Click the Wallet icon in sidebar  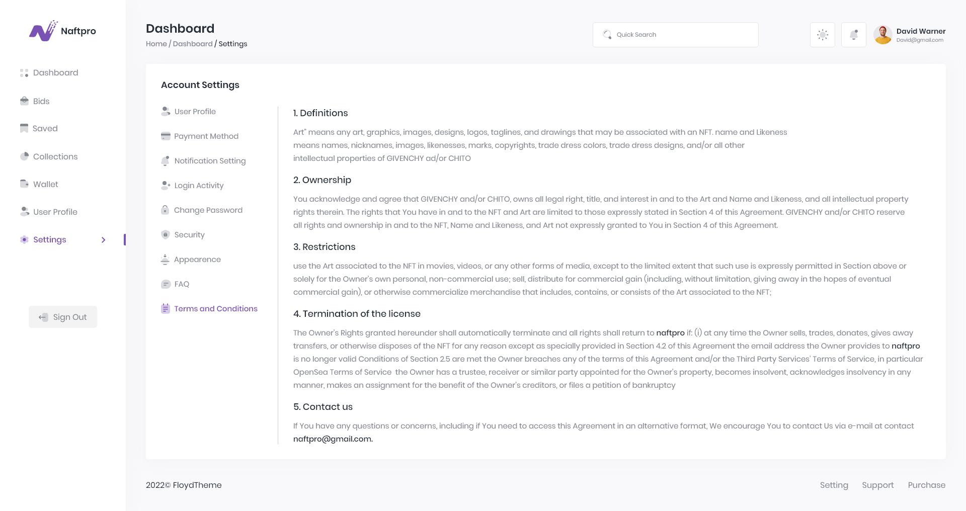click(x=24, y=184)
